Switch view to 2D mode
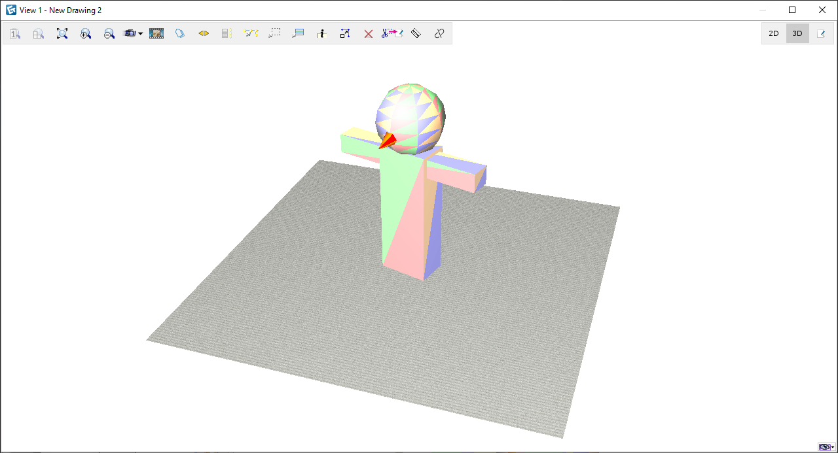The image size is (838, 453). tap(774, 33)
